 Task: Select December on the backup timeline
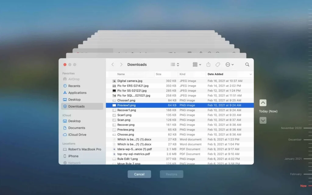tap(295, 140)
